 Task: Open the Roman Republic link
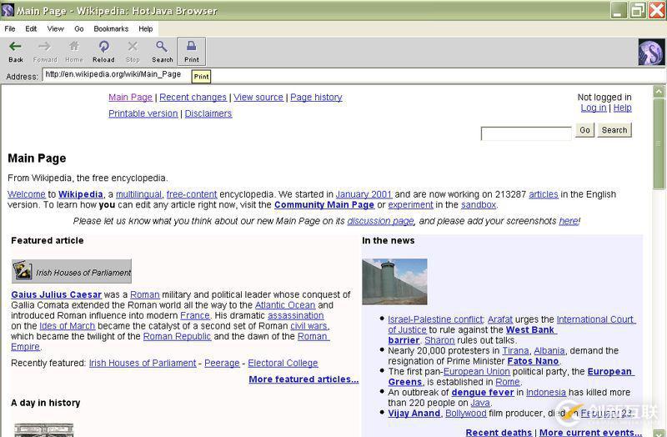[177, 336]
